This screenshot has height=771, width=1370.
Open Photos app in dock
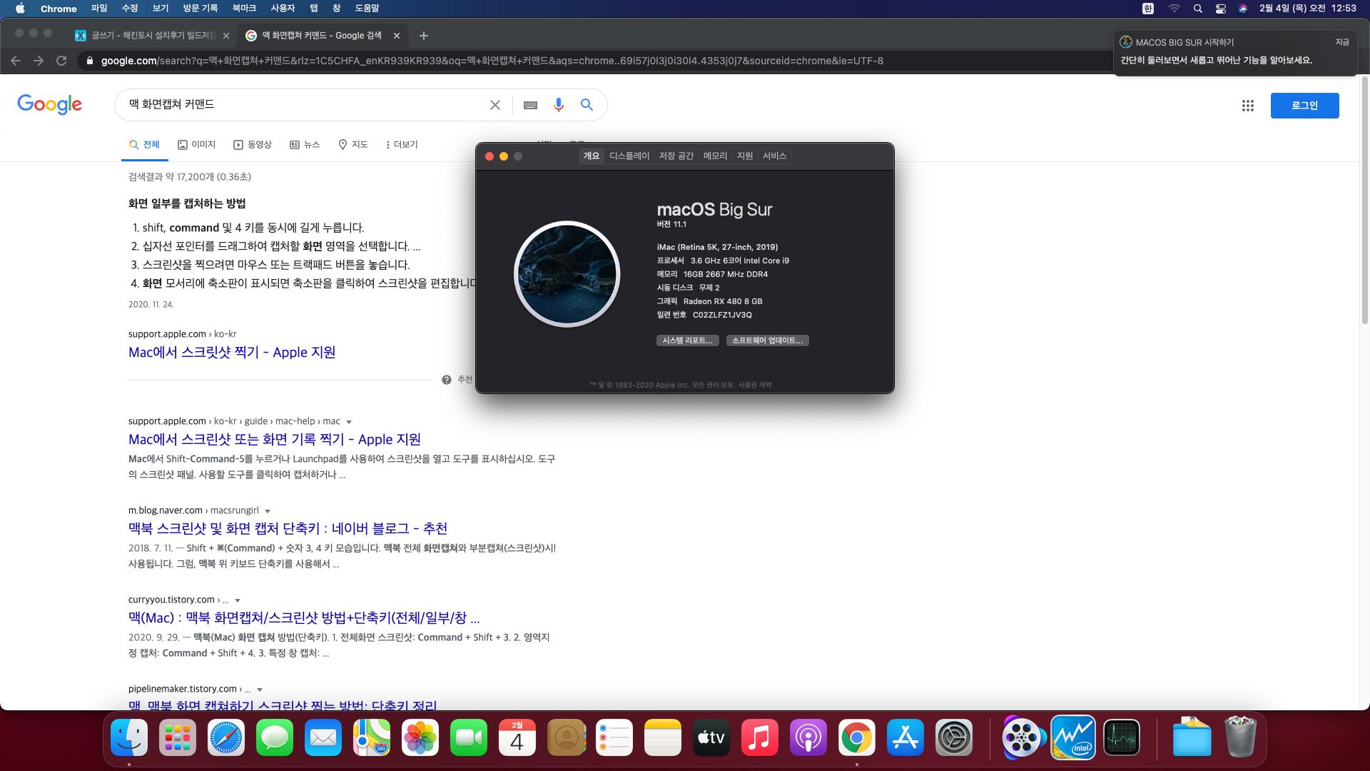(x=420, y=737)
